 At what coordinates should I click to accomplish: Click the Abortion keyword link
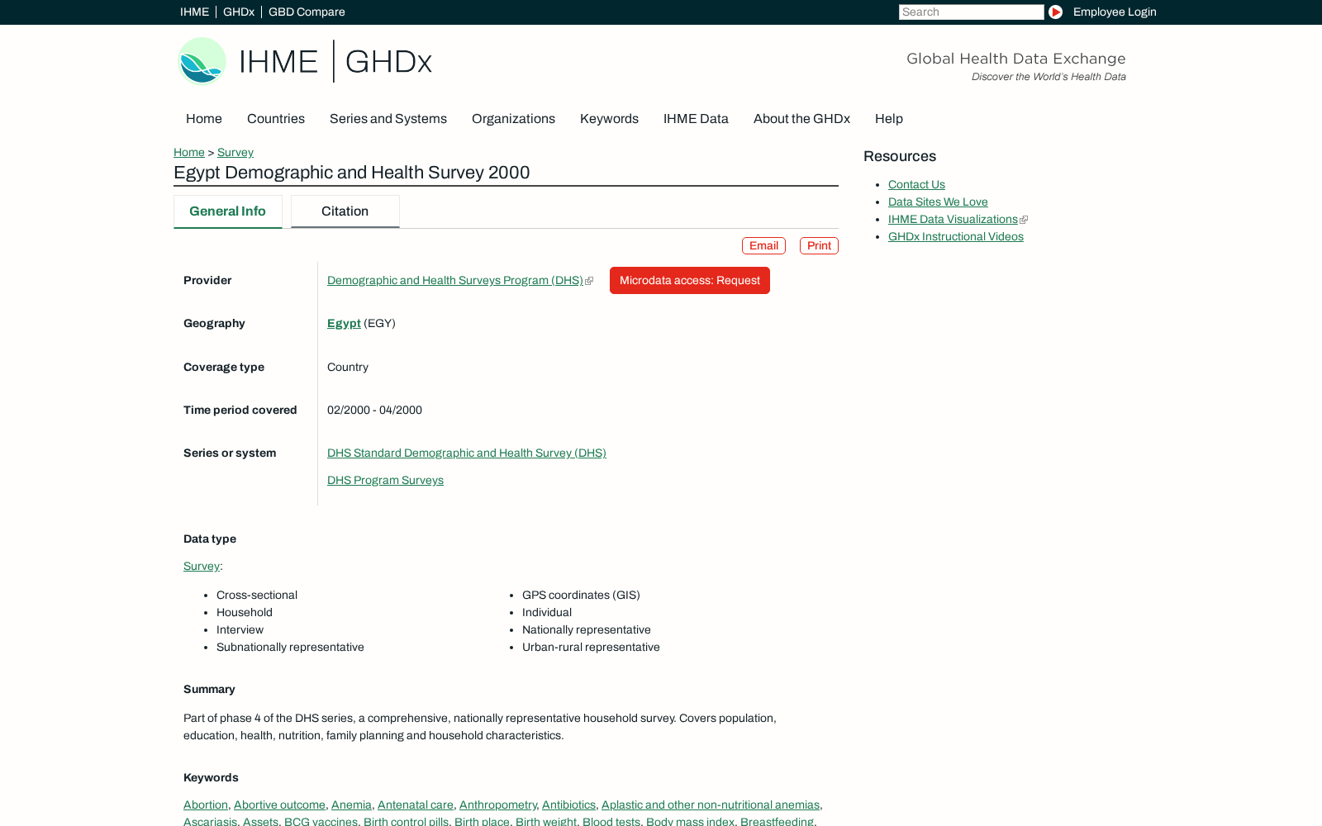coord(206,805)
